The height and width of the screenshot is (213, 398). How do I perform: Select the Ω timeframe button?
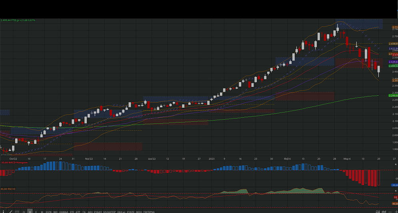click(x=24, y=212)
